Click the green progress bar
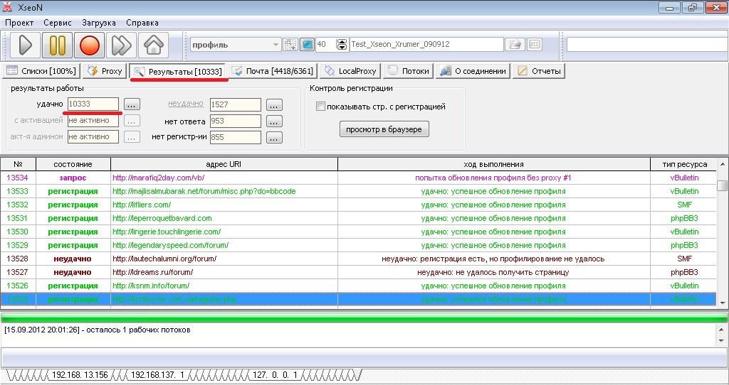 point(364,318)
